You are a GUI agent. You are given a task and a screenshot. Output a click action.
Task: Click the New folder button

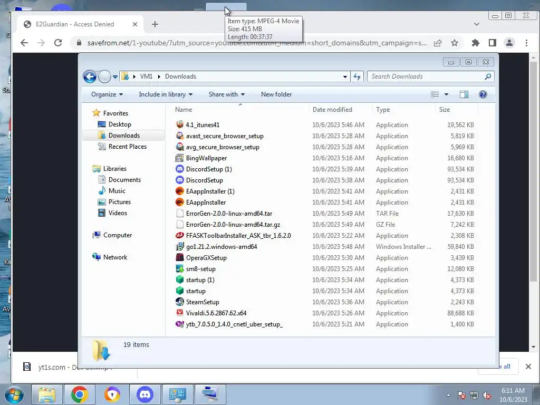[x=276, y=94]
